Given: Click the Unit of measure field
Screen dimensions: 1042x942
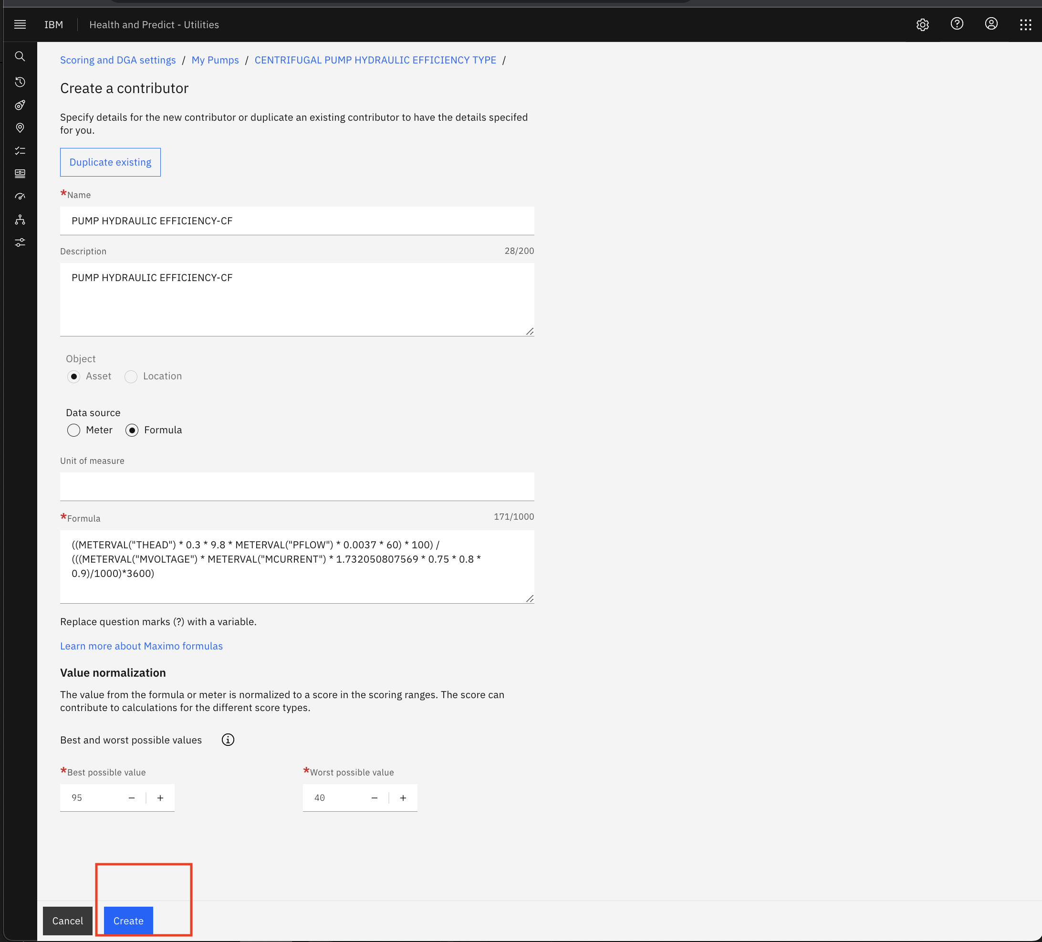Looking at the screenshot, I should [x=297, y=487].
